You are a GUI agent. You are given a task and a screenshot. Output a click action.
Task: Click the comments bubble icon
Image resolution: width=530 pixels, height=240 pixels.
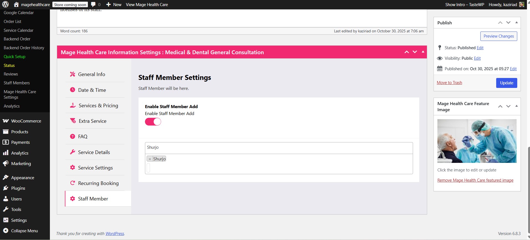click(93, 4)
